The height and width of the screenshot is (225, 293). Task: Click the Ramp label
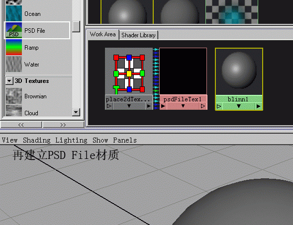[x=31, y=48]
